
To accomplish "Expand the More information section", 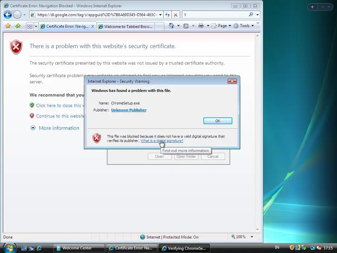I will [33, 128].
